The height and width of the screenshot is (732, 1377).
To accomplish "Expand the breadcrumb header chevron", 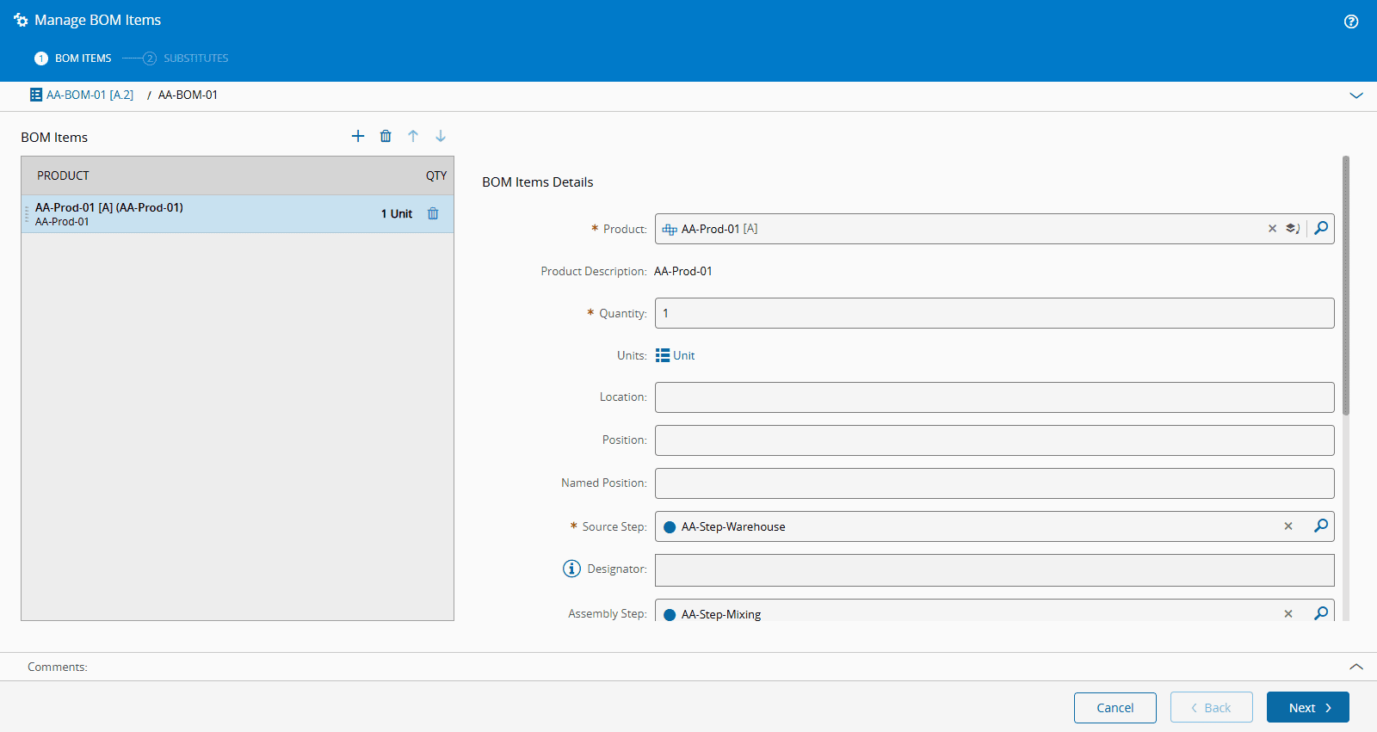I will click(1356, 95).
